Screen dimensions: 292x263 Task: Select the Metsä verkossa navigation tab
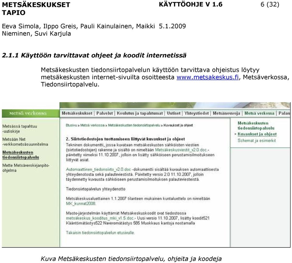pos(259,113)
